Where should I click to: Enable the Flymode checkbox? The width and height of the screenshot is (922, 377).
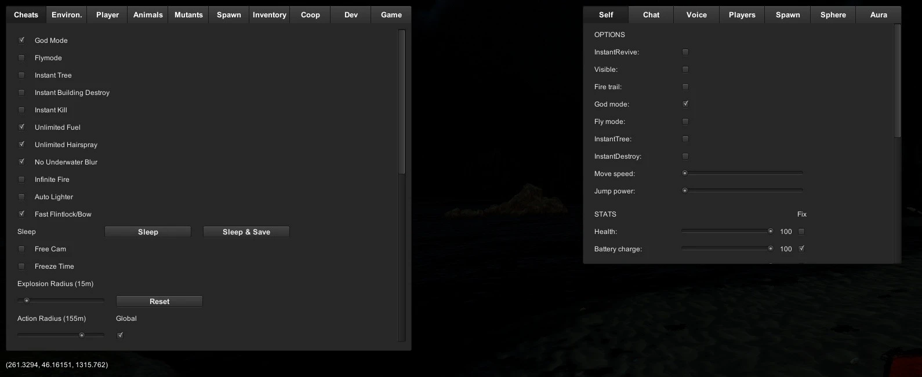pyautogui.click(x=21, y=58)
